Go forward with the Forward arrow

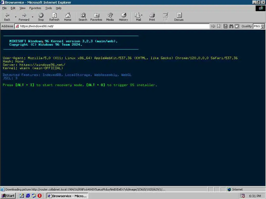click(24, 17)
